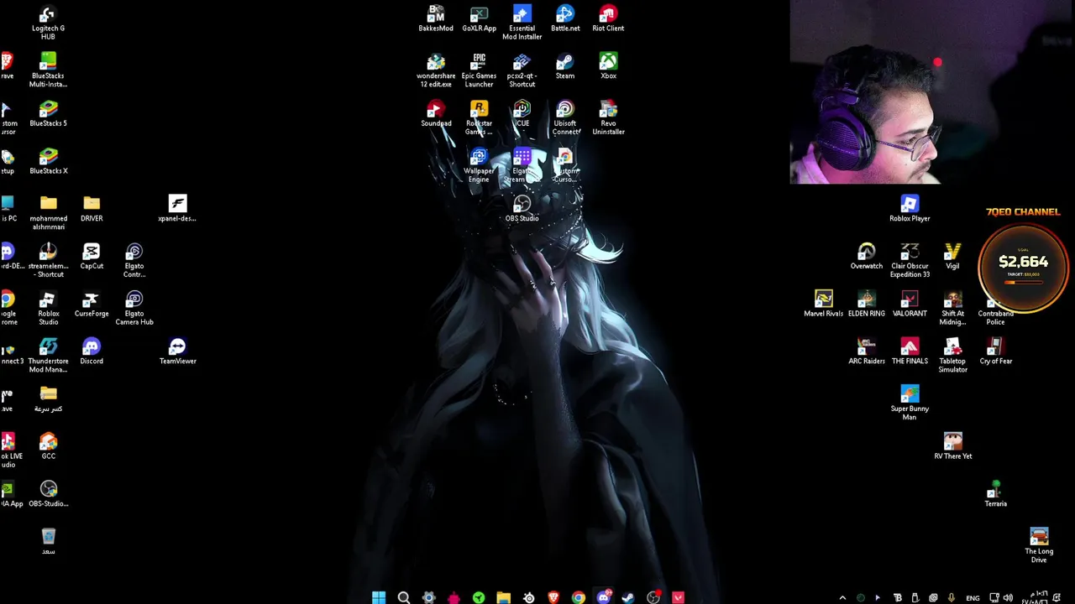This screenshot has height=604, width=1075.
Task: Launch ARC Raiders desktop icon
Action: click(x=866, y=352)
